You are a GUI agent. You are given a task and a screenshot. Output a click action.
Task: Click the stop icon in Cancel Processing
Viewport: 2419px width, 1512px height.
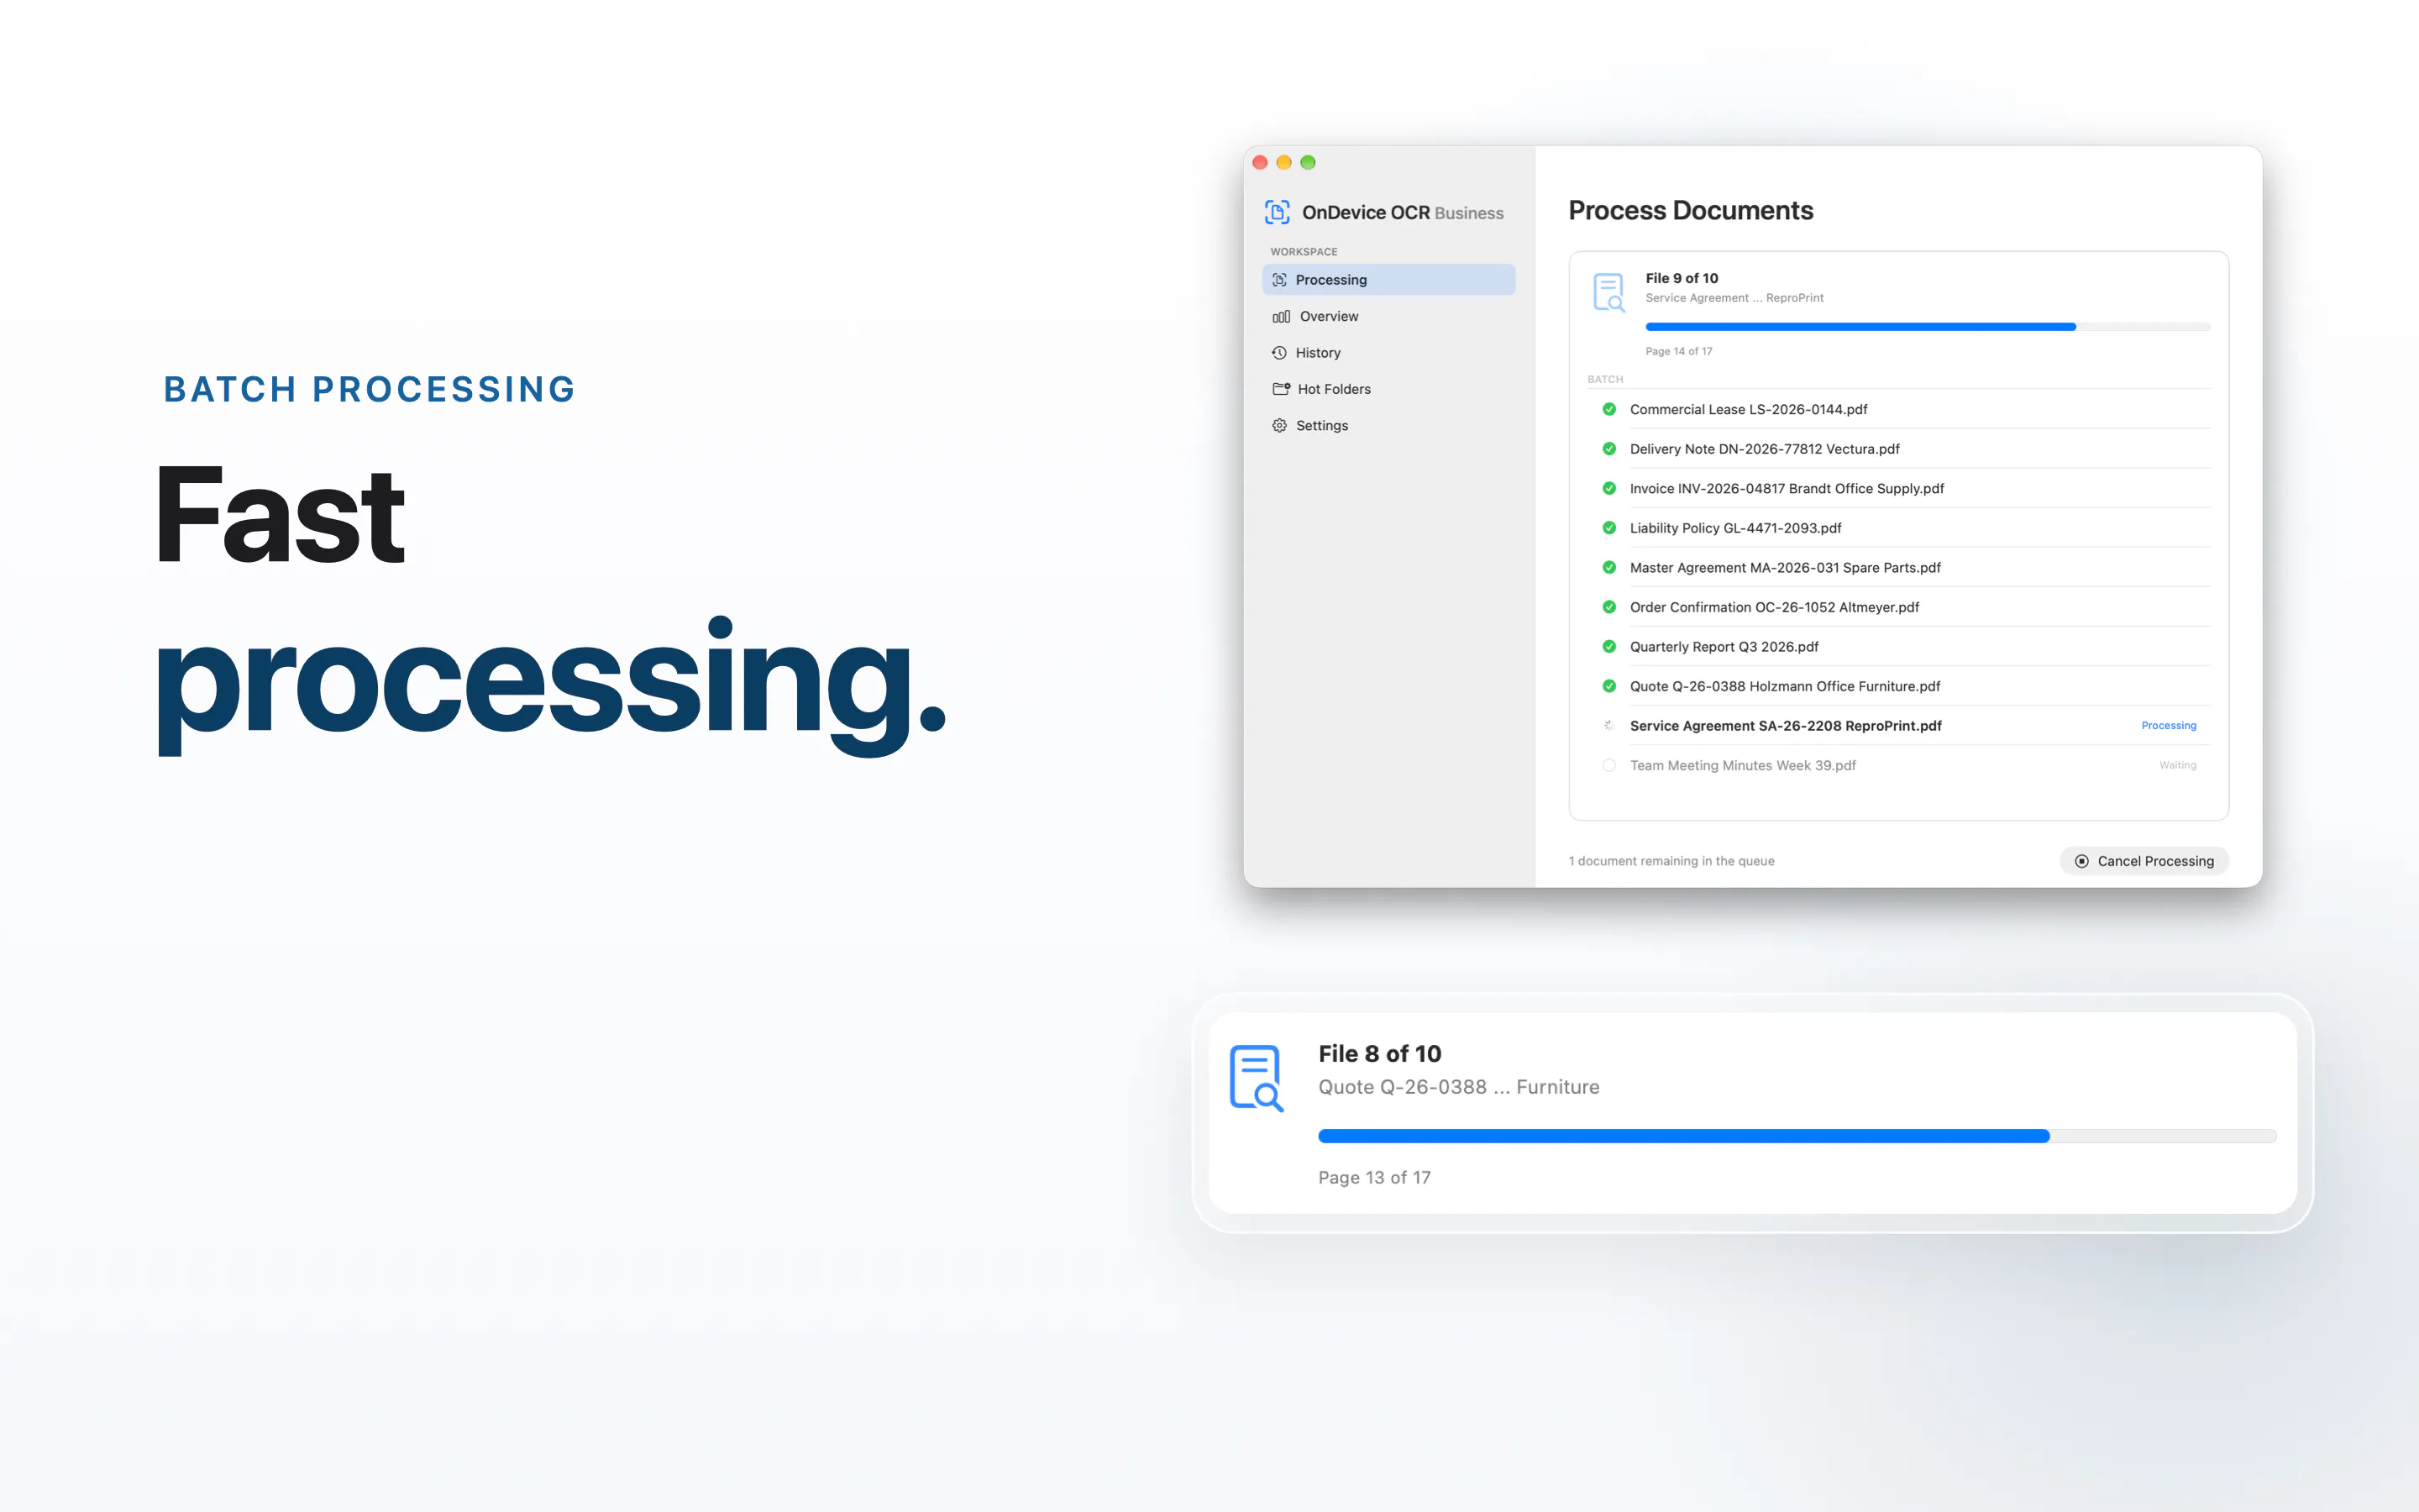click(x=2082, y=861)
